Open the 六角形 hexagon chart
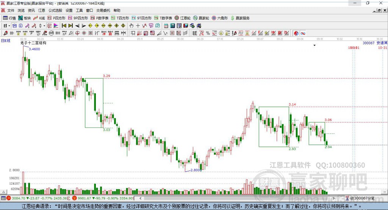Image resolution: width=388 pixels, height=210 pixels. (x=220, y=18)
